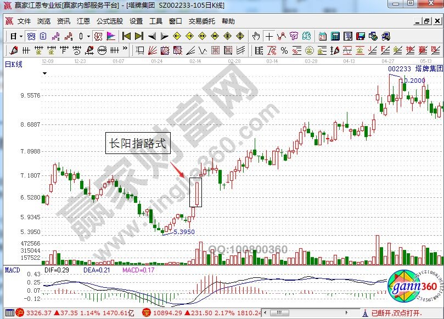Screen dimensions: 444x319
Task: Open the 公式选股 menu
Action: [x=110, y=21]
